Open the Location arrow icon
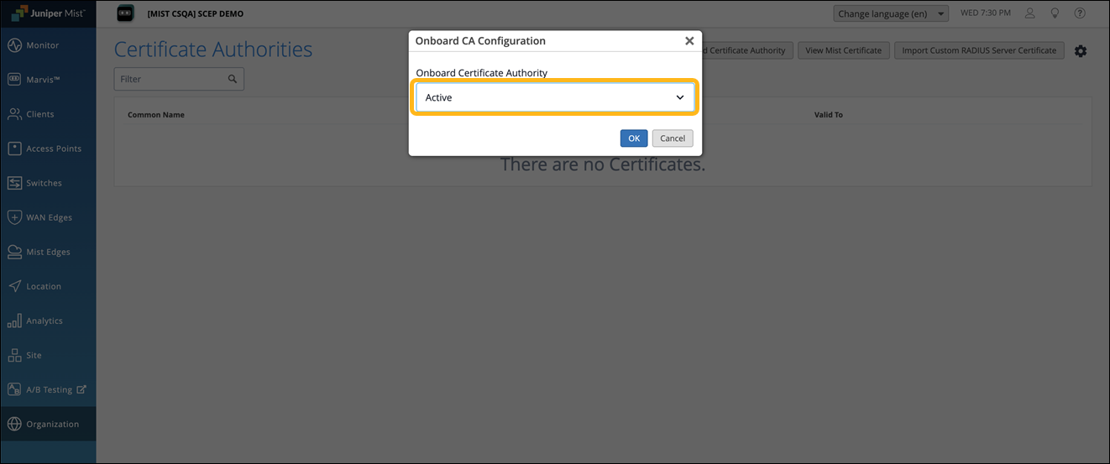Screen dimensions: 1110x464 14,286
